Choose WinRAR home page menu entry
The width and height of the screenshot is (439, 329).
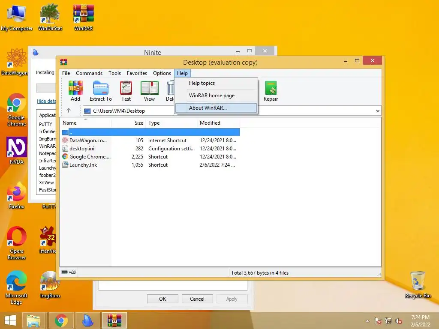click(216, 96)
